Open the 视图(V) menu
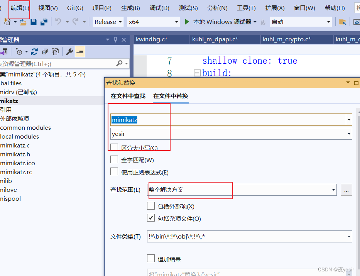The image size is (360, 276). tap(48, 8)
